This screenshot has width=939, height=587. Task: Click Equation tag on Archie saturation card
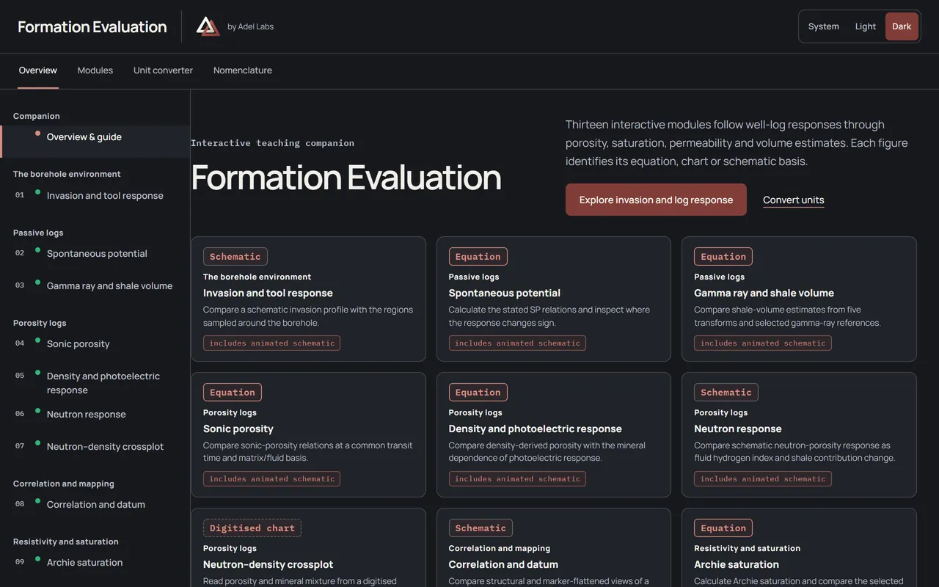pos(723,528)
